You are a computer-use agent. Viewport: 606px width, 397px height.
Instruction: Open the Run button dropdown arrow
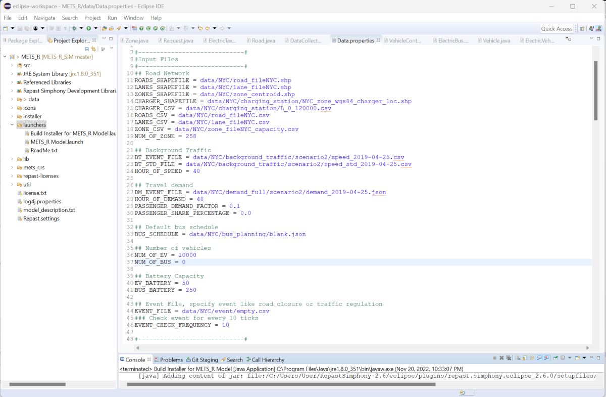(x=95, y=28)
